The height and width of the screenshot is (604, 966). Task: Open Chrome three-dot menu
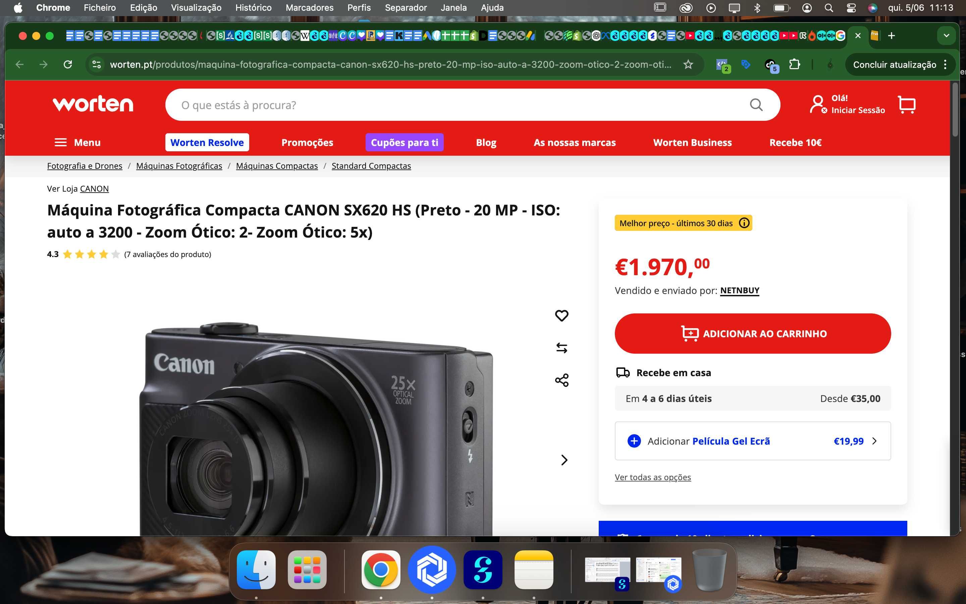tap(945, 64)
